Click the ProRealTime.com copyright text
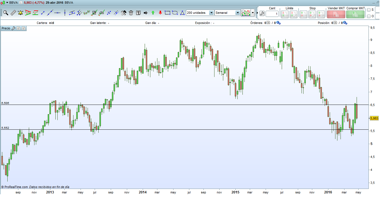 click(x=14, y=187)
